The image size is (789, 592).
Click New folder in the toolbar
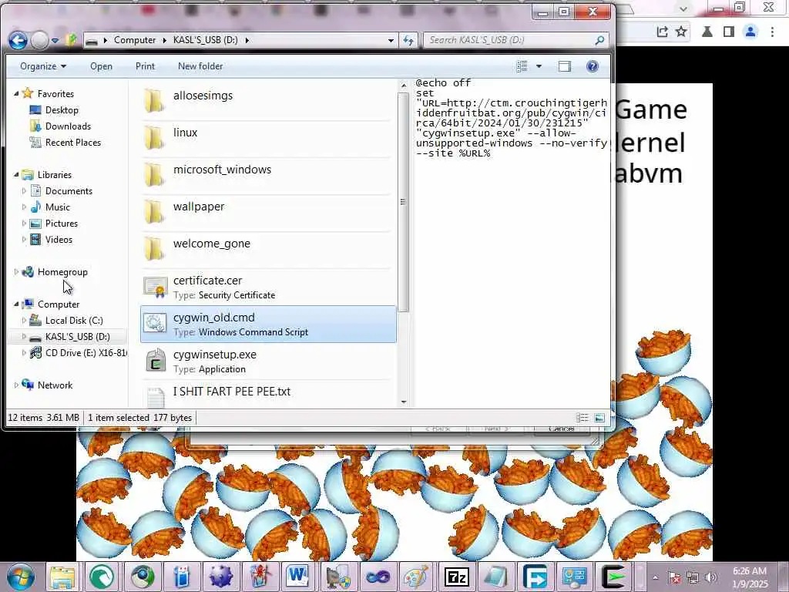coord(200,66)
